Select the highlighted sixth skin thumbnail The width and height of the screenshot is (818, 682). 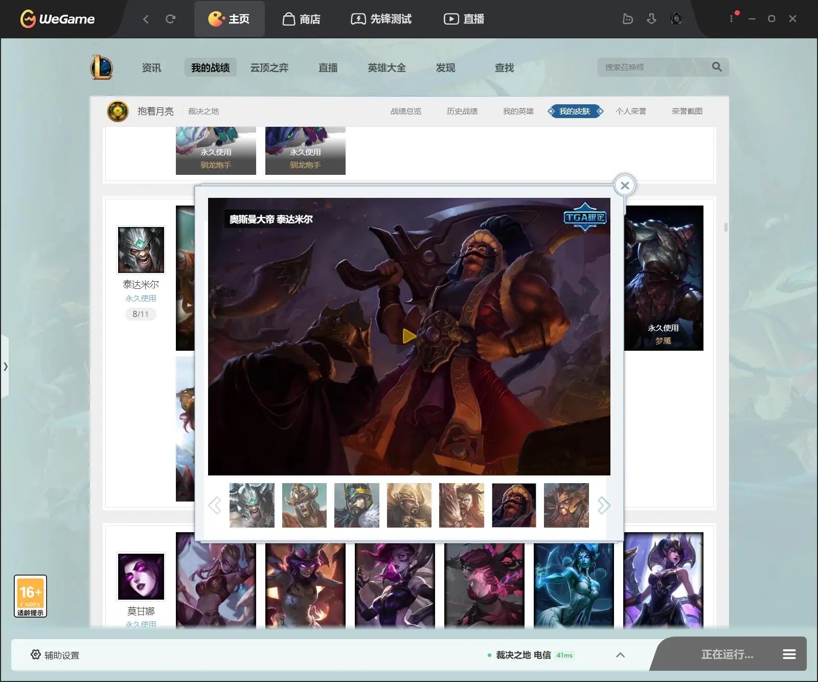click(x=514, y=505)
